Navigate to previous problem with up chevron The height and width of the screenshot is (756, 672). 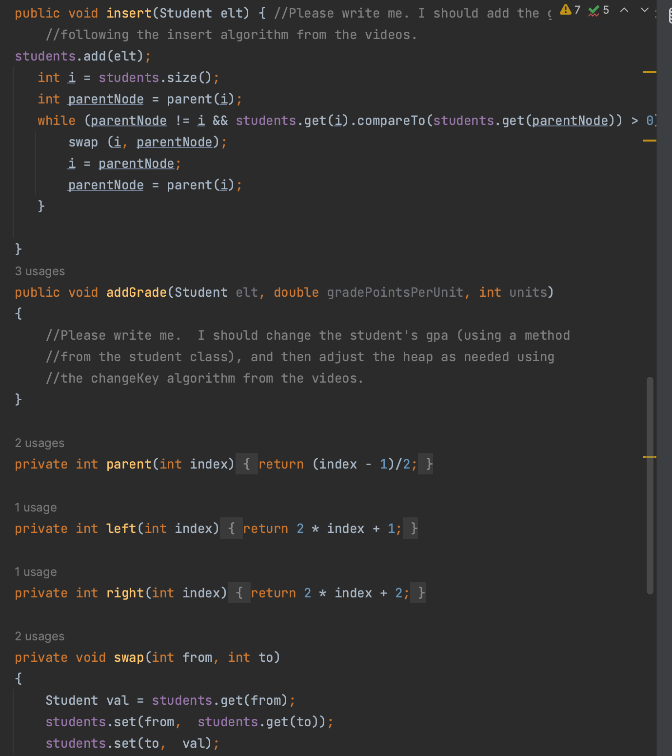[624, 10]
